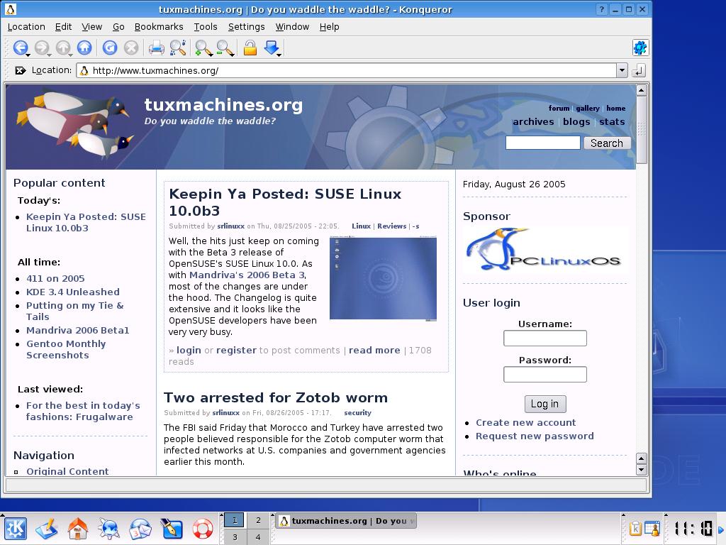726x545 pixels.
Task: Open the Settings menu
Action: [x=246, y=27]
